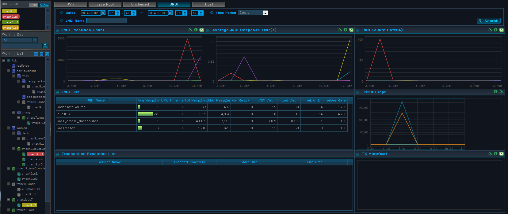Collapse the ALL root tree node
Viewport: 508px width, 214px height.
click(3, 60)
